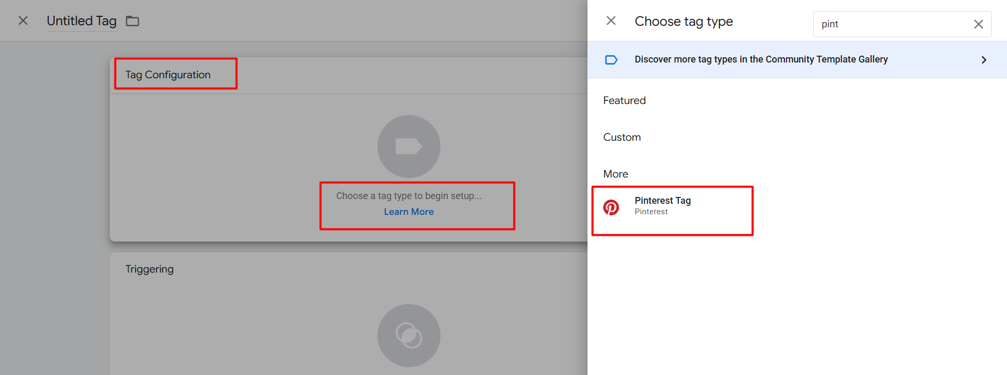Click the gray tag placeholder icon
The height and width of the screenshot is (375, 1007).
(408, 147)
